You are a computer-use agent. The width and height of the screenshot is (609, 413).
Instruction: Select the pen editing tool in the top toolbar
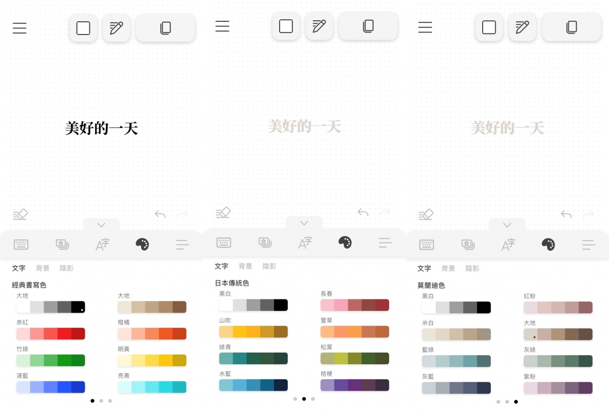(116, 28)
